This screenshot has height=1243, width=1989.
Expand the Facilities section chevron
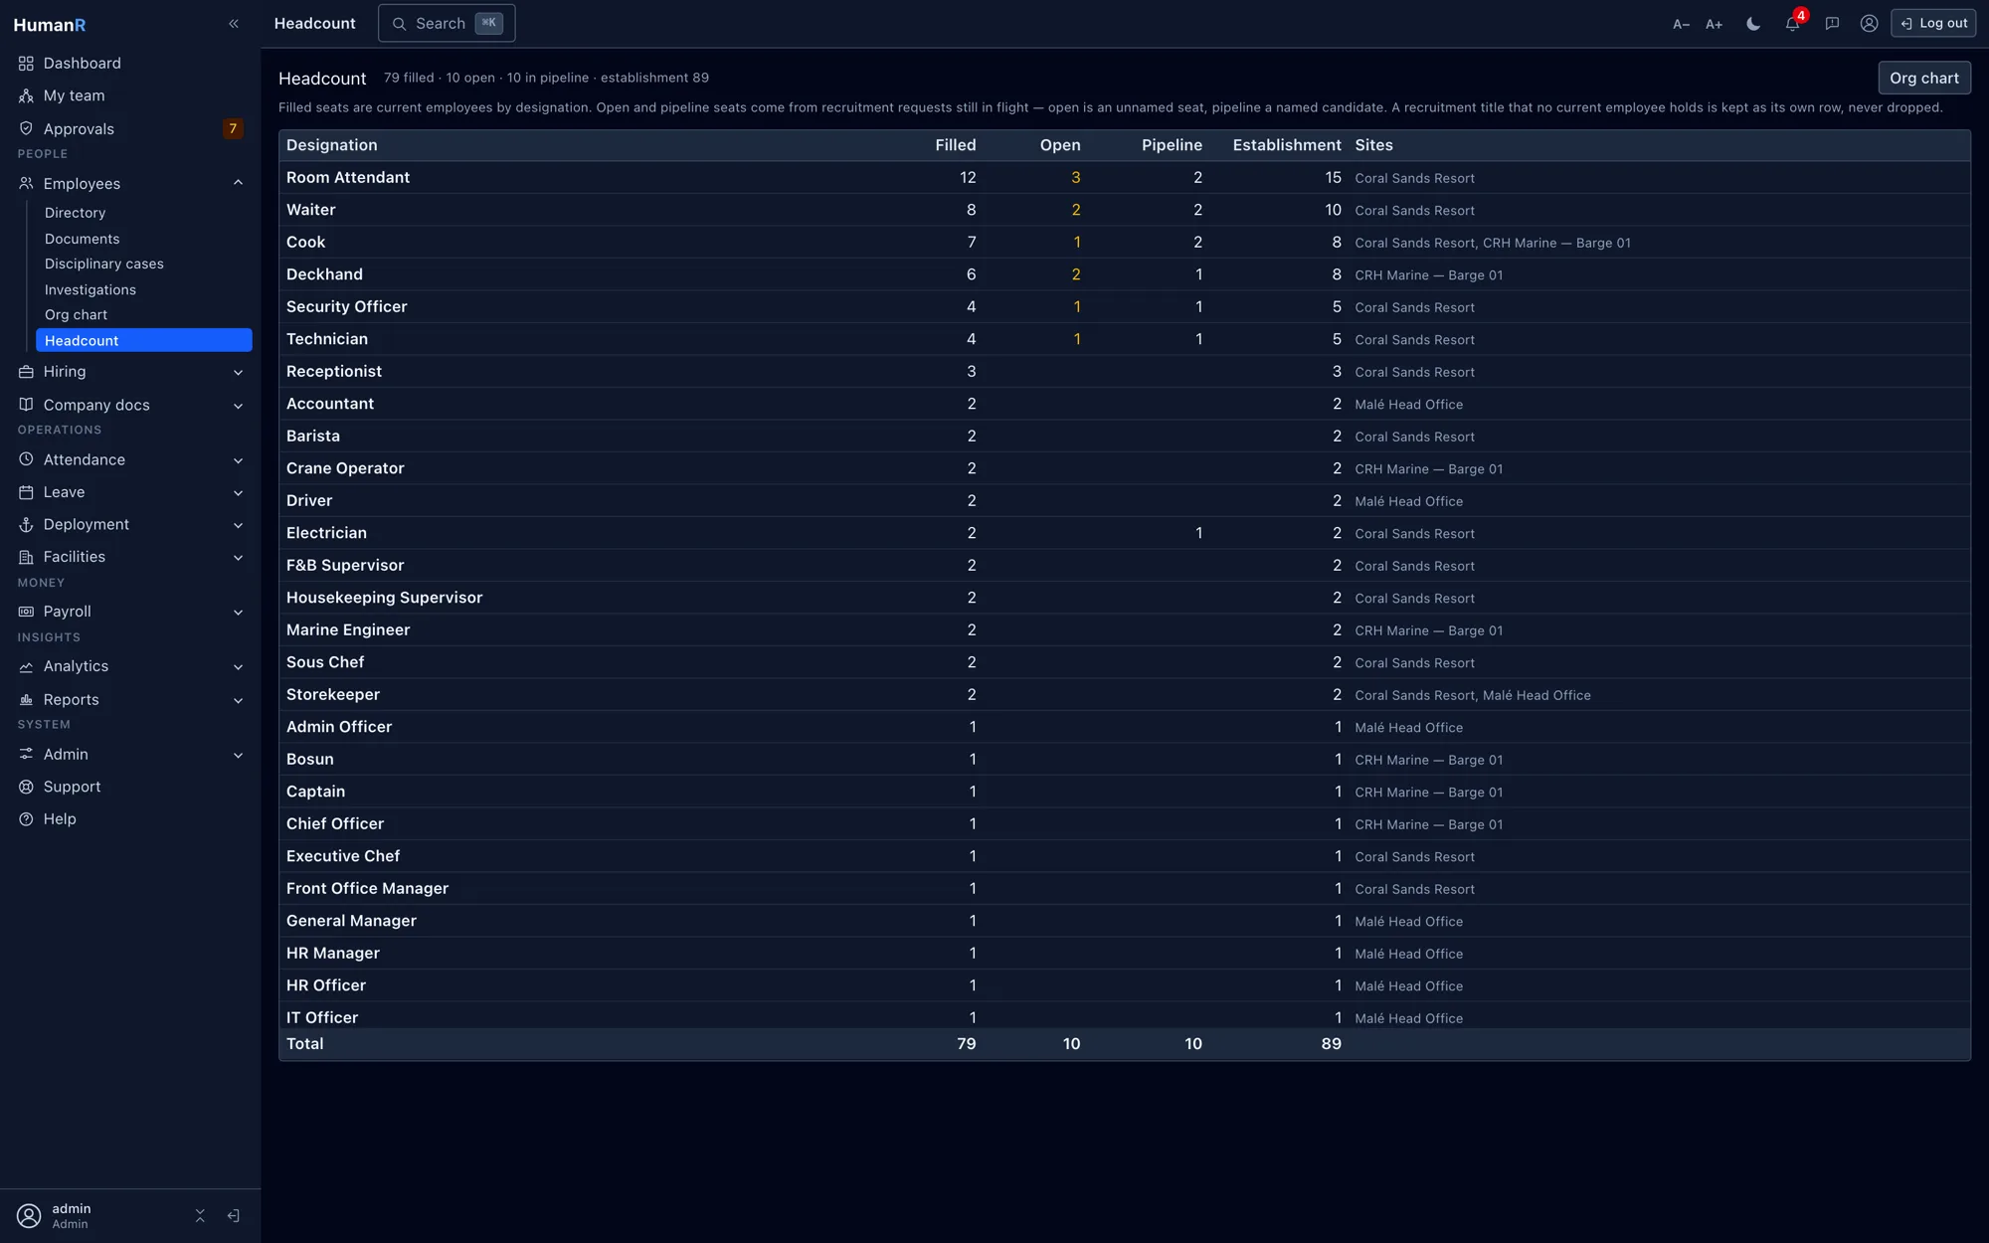[238, 557]
